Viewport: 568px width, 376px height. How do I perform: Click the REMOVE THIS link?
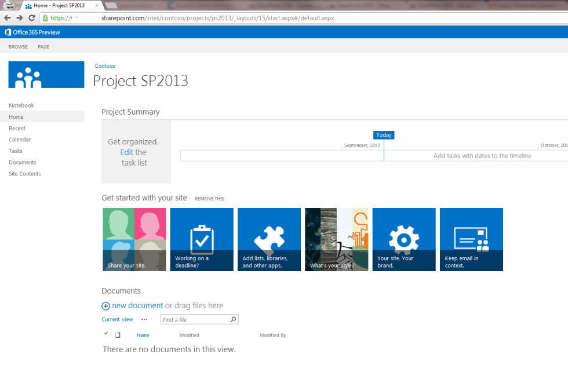[209, 199]
